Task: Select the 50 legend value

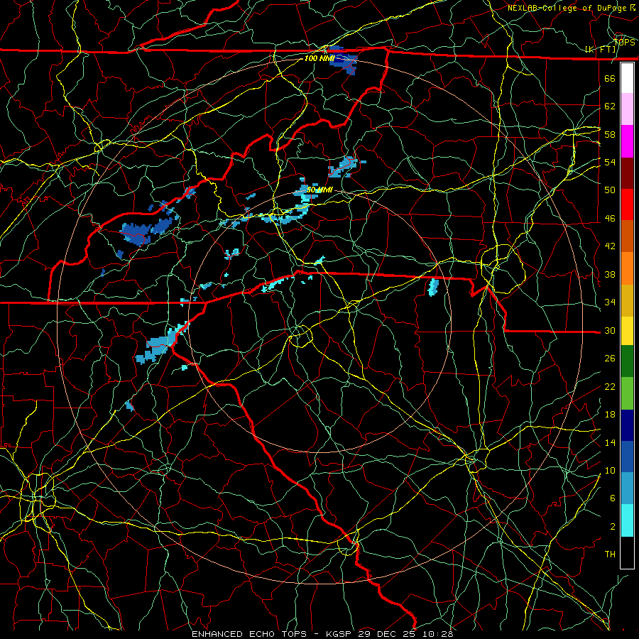Action: 610,190
